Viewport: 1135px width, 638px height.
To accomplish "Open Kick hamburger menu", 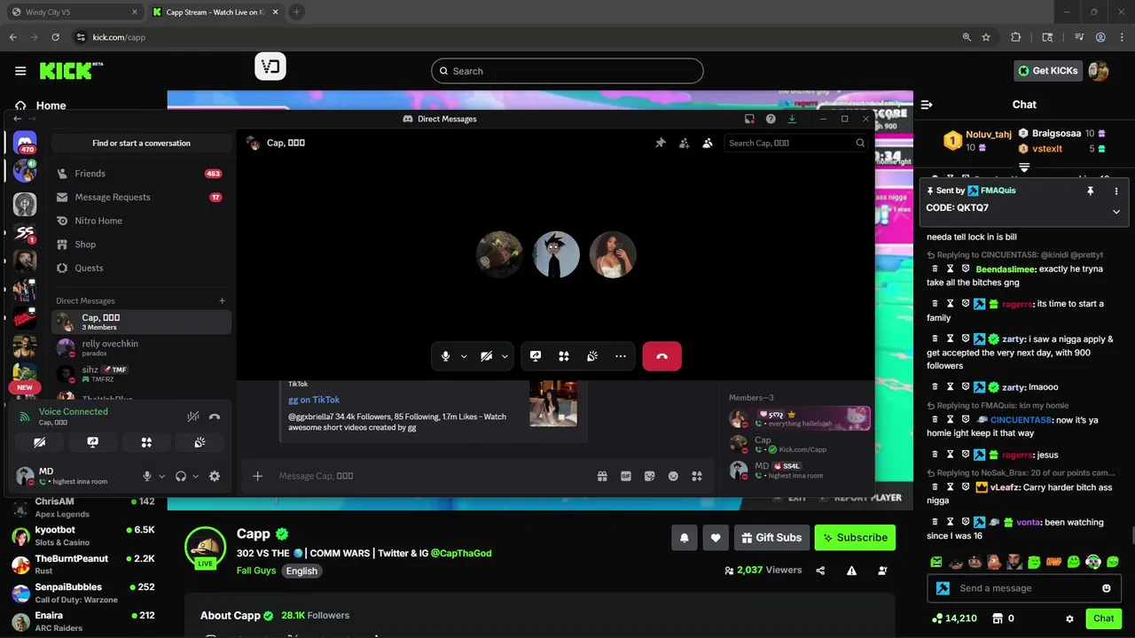I will 20,71.
